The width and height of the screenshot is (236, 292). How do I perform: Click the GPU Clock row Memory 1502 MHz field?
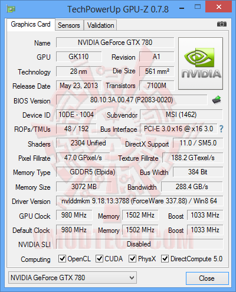click(140, 215)
